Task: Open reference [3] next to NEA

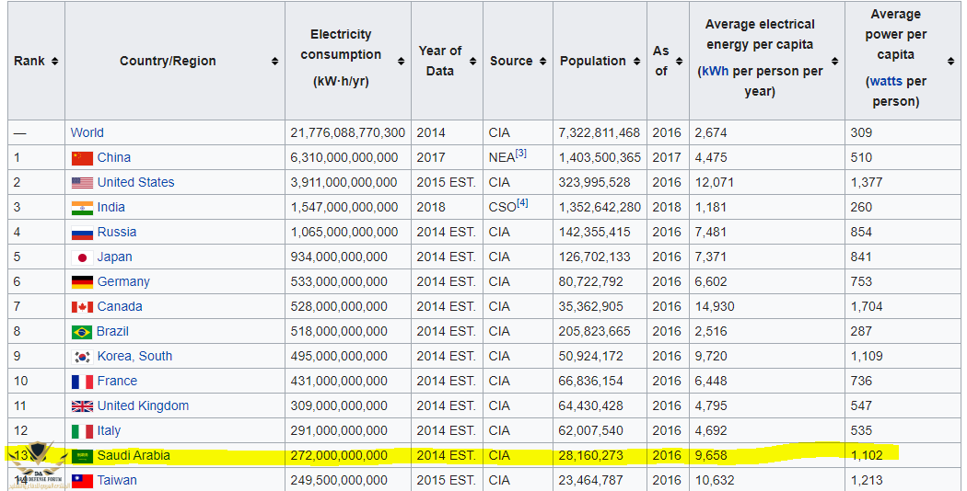Action: (x=520, y=154)
